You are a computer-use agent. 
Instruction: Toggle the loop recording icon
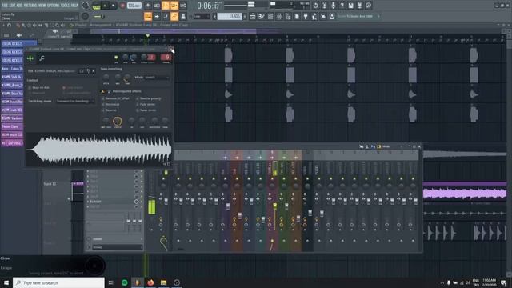[x=183, y=6]
